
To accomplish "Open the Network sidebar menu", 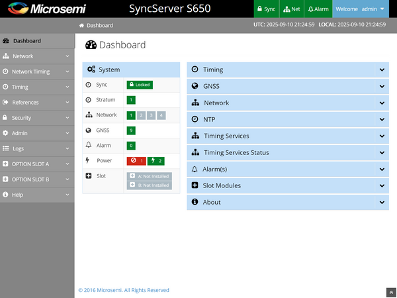I will click(x=37, y=56).
